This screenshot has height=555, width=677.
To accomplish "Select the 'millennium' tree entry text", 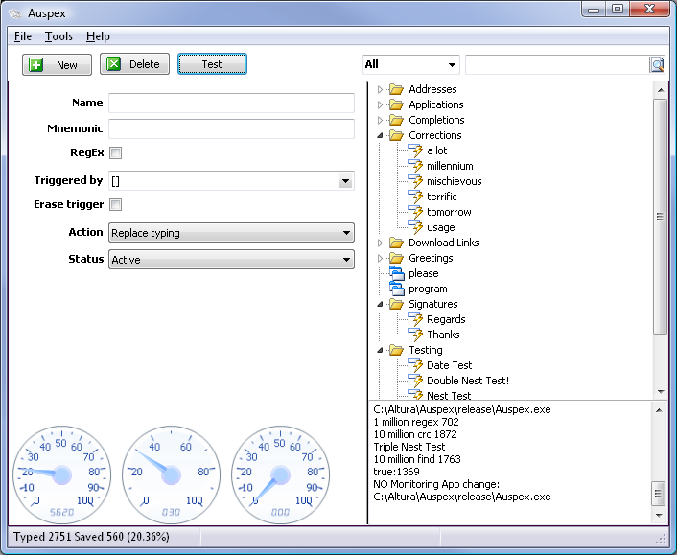I will coord(450,166).
